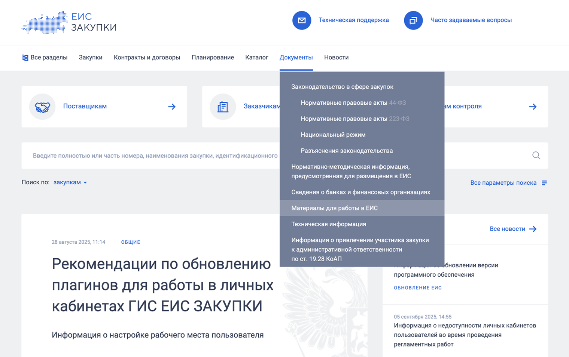
Task: Open the plugin update recommendations headline
Action: click(162, 285)
